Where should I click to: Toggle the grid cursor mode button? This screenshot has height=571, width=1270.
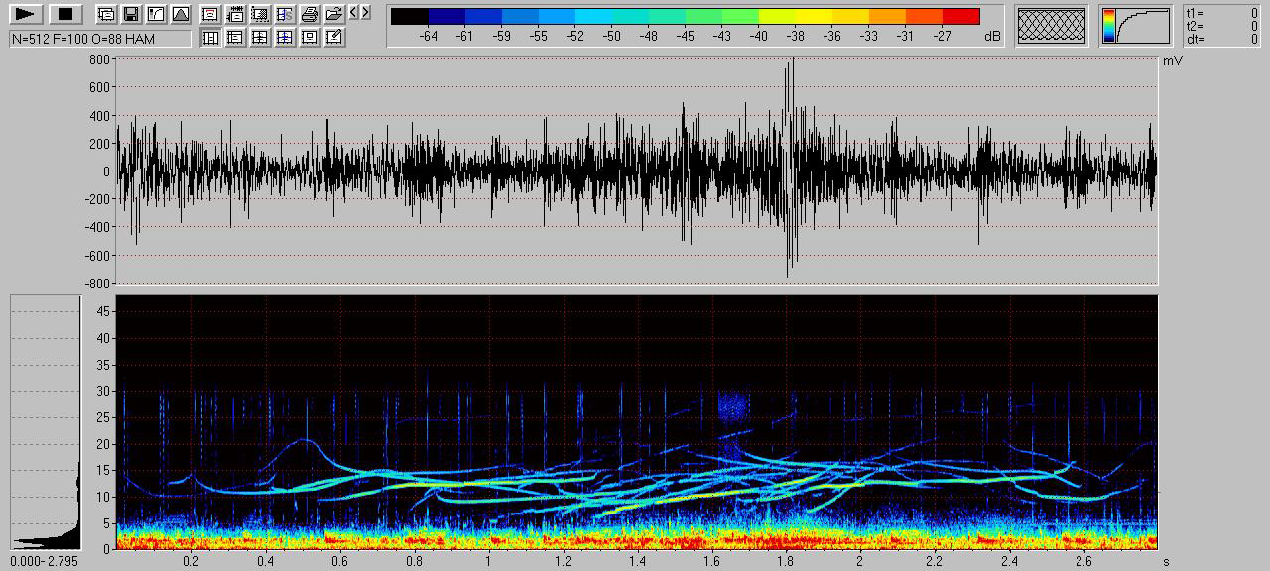260,38
